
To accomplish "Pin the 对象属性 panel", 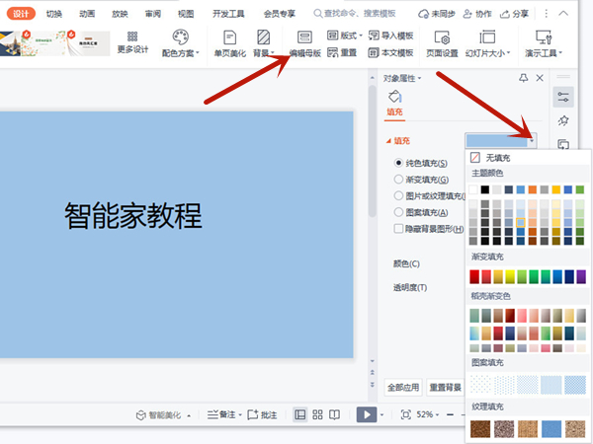I will click(x=523, y=78).
